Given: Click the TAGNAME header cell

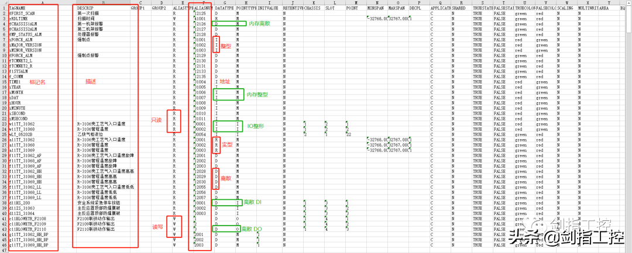Looking at the screenshot, I should 18,8.
